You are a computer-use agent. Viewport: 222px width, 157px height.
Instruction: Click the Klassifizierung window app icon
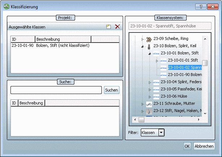(6, 6)
